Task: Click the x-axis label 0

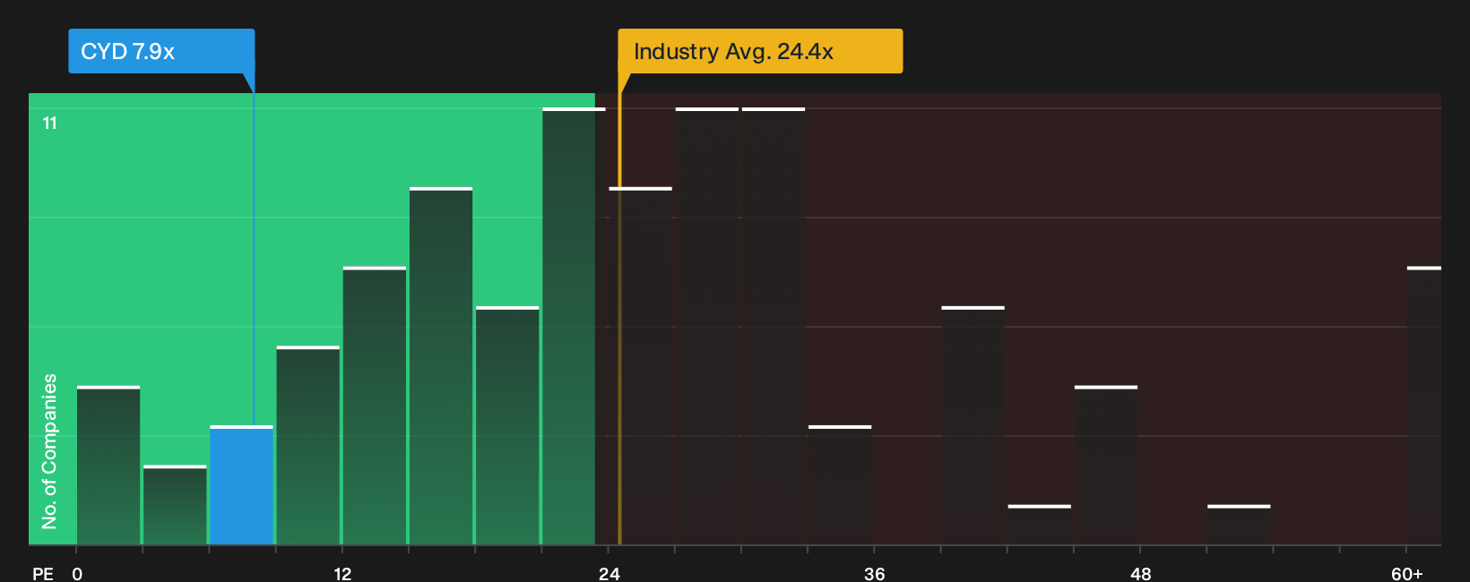Action: [x=77, y=574]
